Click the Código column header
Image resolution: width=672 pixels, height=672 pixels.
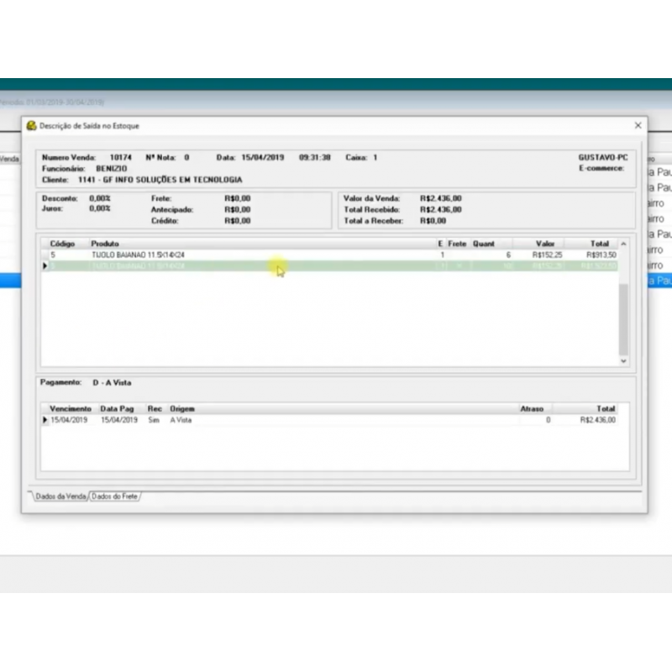63,244
